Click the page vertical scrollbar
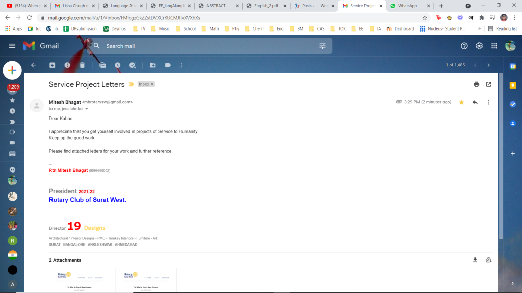The height and width of the screenshot is (293, 522). coord(501,156)
